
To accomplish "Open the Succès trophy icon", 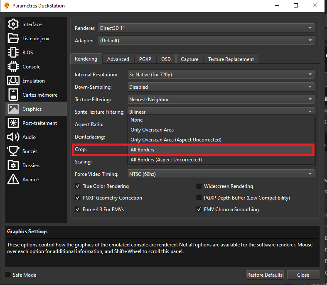I will click(x=13, y=151).
